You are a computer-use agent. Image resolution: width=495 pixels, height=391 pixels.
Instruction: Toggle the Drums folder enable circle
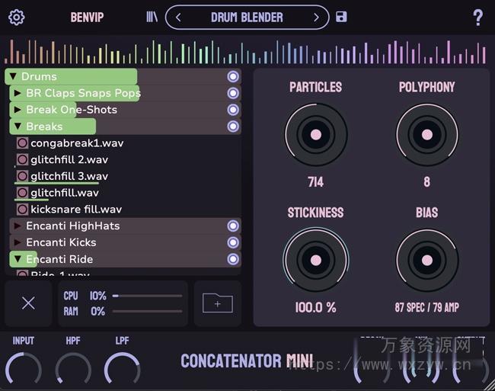(x=233, y=76)
